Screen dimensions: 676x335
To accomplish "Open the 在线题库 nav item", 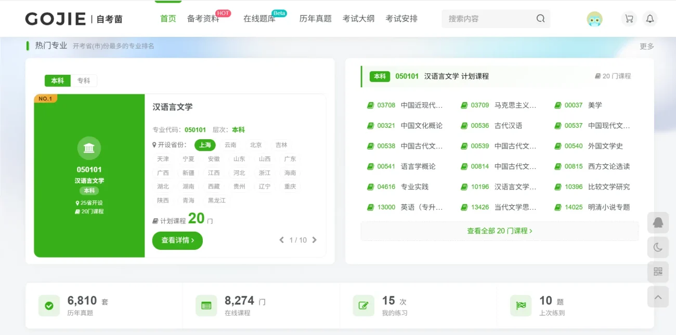I will point(259,19).
